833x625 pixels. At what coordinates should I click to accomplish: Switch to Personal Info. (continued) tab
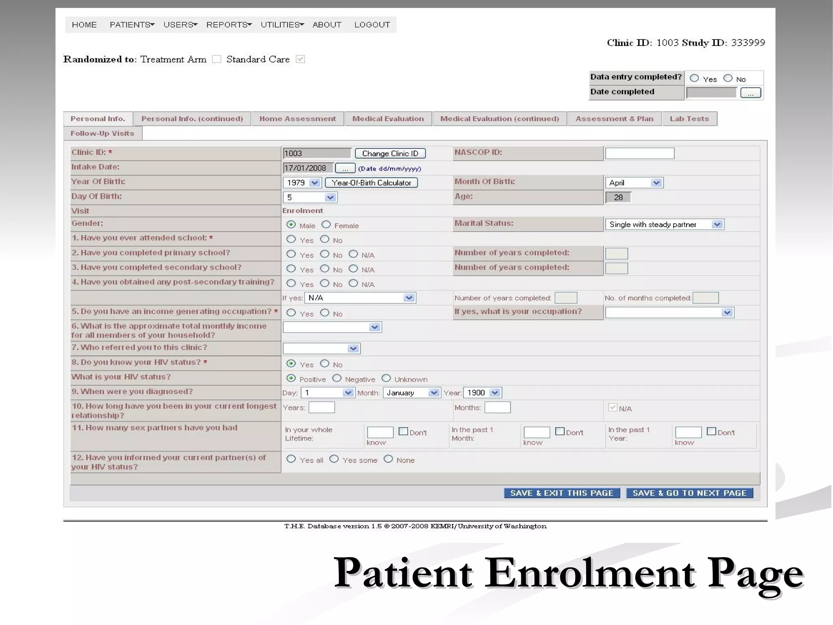coord(192,119)
